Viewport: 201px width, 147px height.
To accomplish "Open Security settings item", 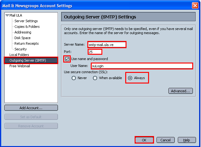I will pyautogui.click(x=21, y=49).
